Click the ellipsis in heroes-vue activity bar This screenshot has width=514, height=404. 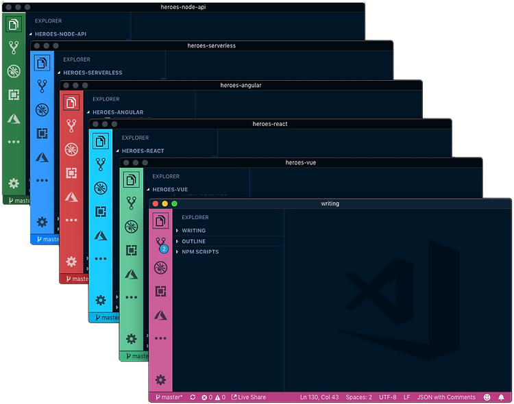pyautogui.click(x=131, y=297)
